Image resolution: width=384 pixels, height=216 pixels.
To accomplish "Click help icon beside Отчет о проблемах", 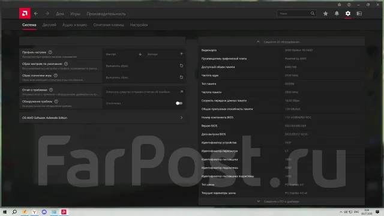I will [51, 90].
